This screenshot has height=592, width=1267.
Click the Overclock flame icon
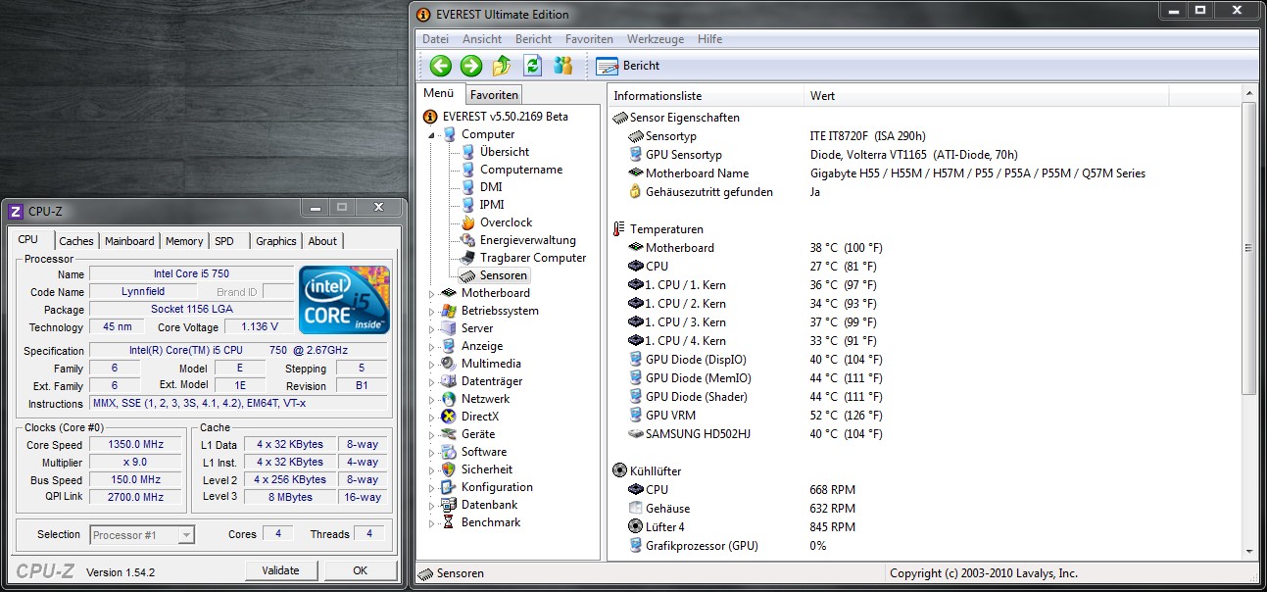click(467, 222)
